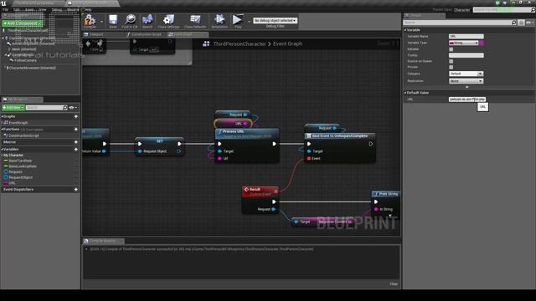The width and height of the screenshot is (536, 301).
Task: Open the Compile options dropdown arrow
Action: pyautogui.click(x=101, y=22)
